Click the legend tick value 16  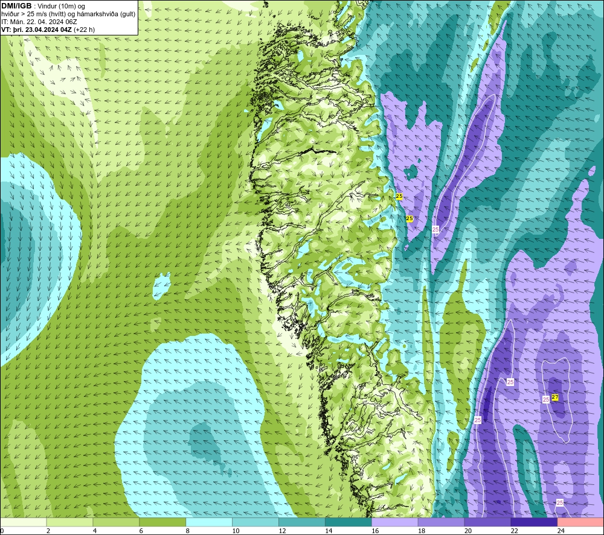[375, 531]
